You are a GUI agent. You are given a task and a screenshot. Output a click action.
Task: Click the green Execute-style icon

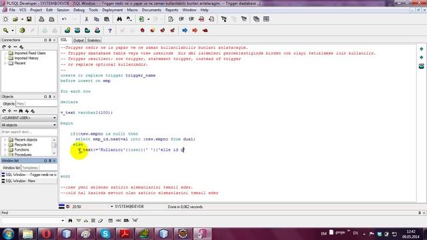(x=141, y=19)
